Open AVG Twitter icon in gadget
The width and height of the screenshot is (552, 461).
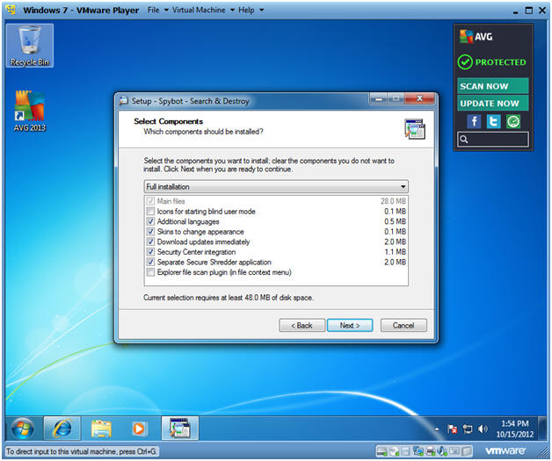(x=493, y=122)
